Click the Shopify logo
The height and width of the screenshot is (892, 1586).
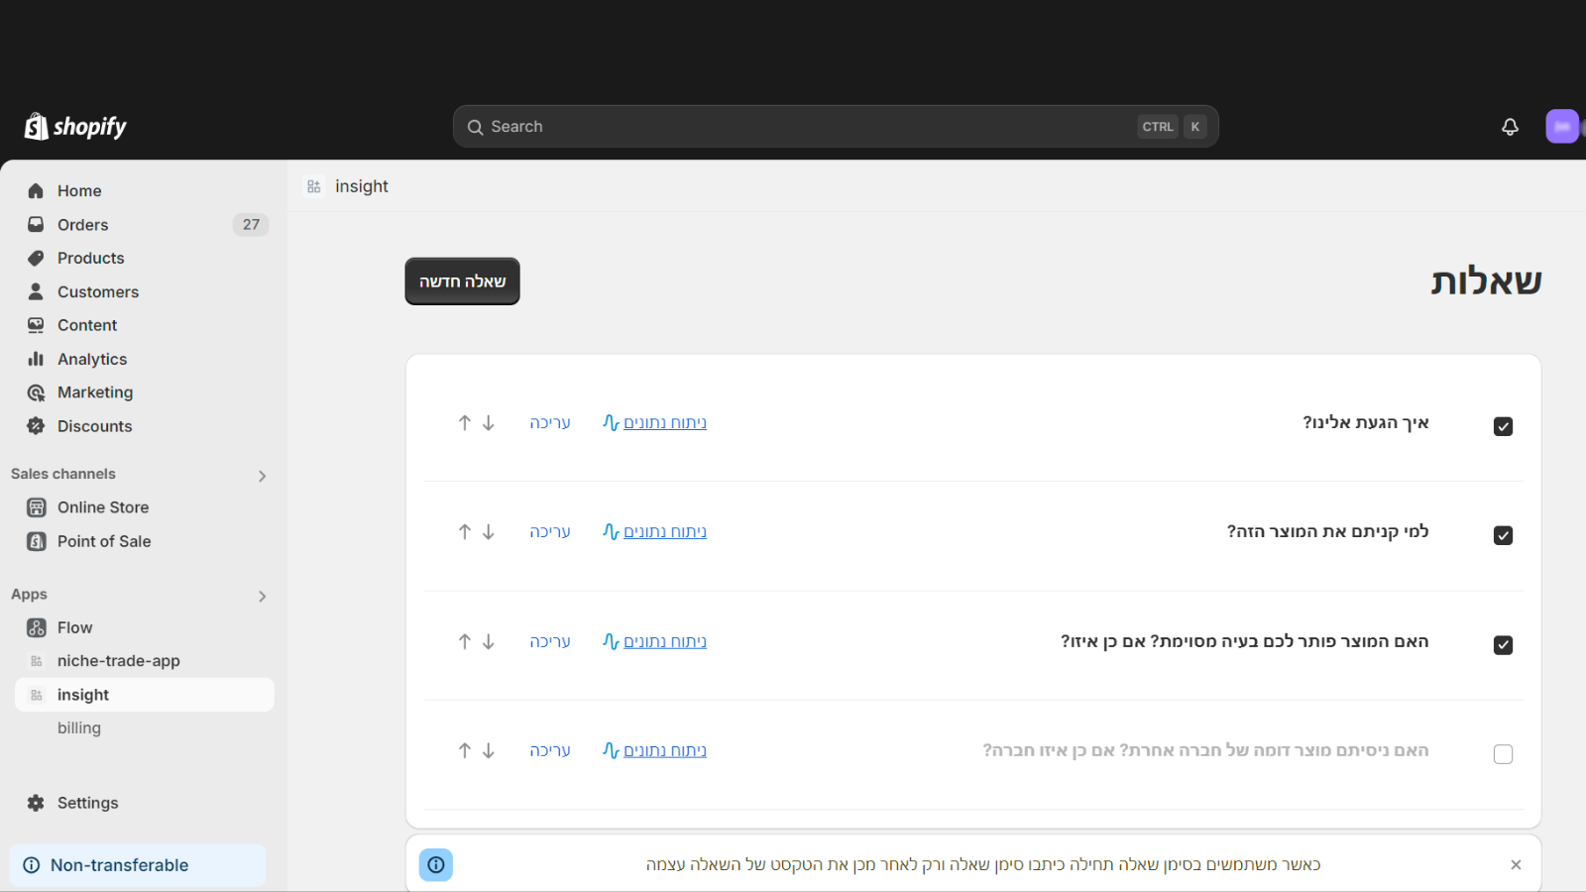coord(74,126)
